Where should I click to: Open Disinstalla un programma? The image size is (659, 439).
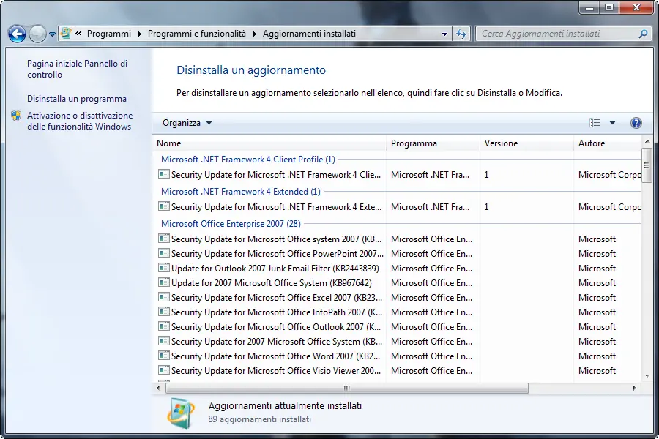pyautogui.click(x=75, y=98)
